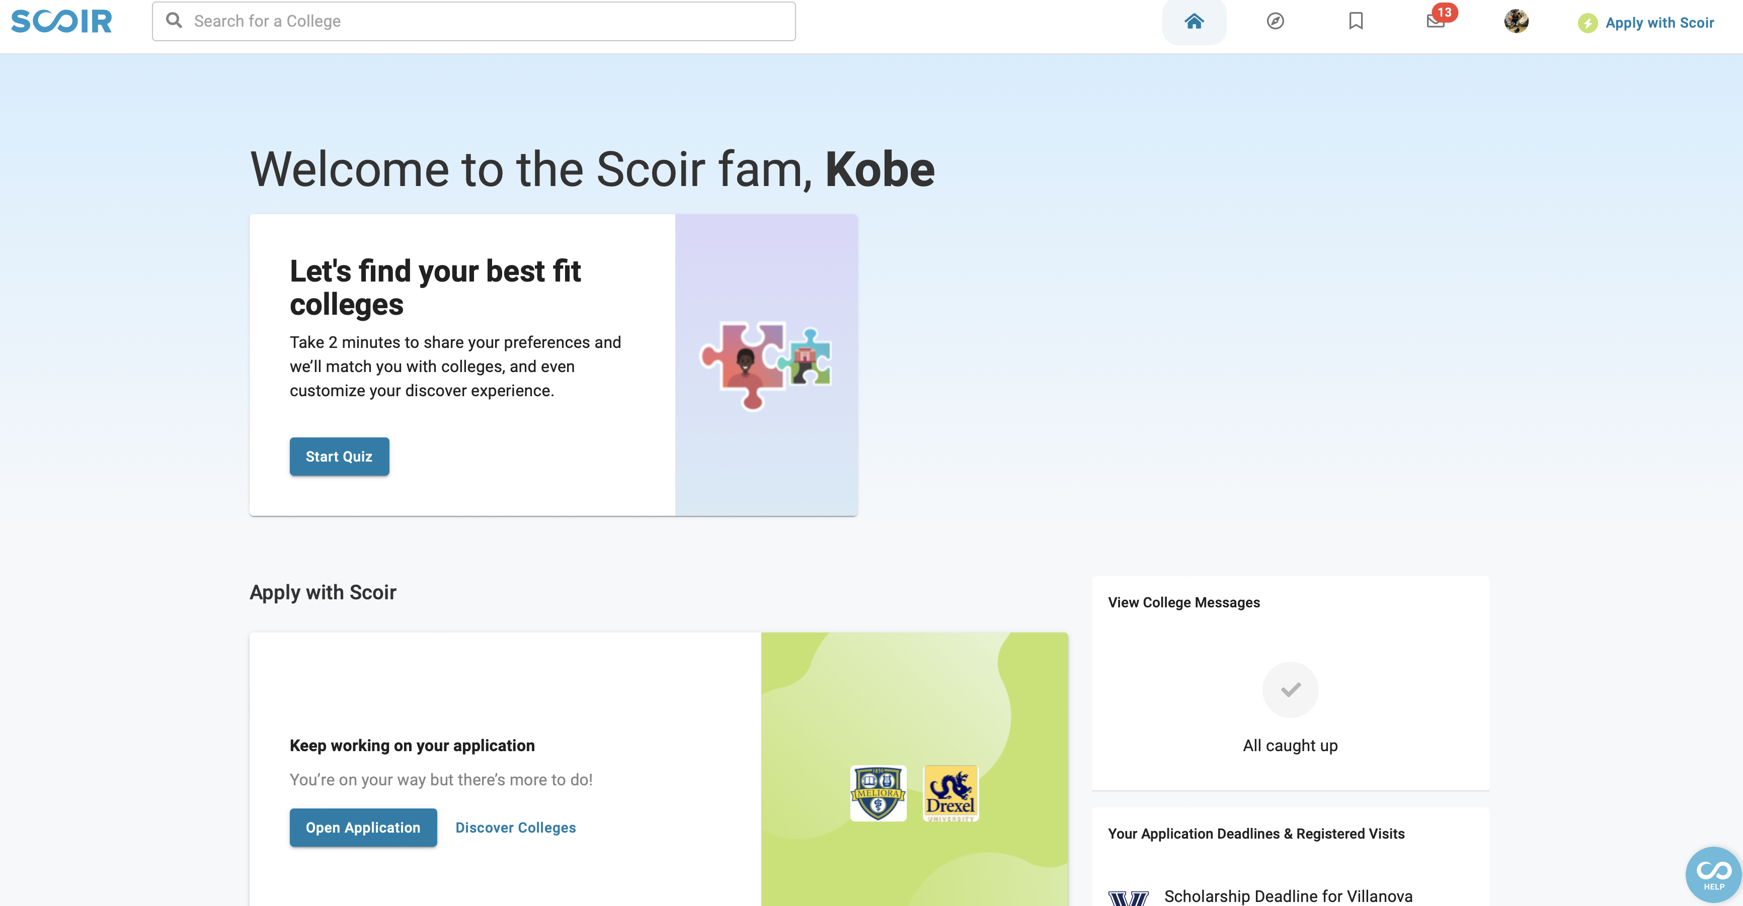
Task: Click Your Application Deadlines & Registered Visits heading
Action: click(1256, 833)
